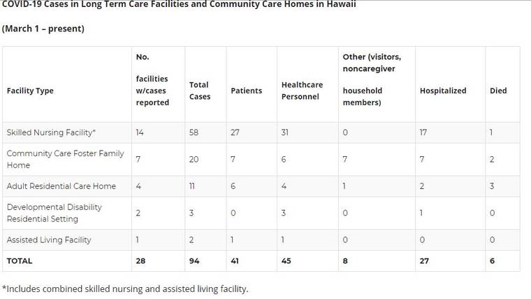Viewport: 531px width, 299px height.
Task: Click the "(March 1 – present)" date subtitle
Action: (43, 29)
